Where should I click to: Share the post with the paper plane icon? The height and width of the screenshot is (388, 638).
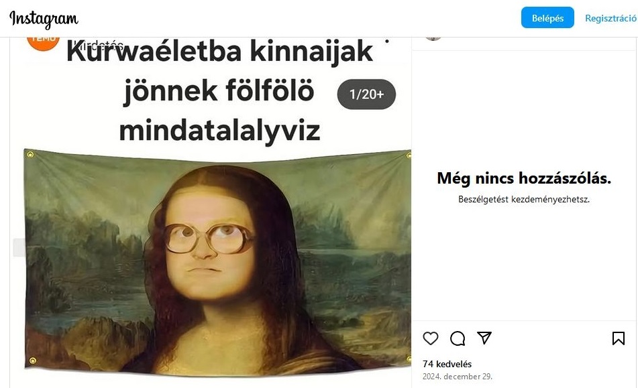(484, 338)
